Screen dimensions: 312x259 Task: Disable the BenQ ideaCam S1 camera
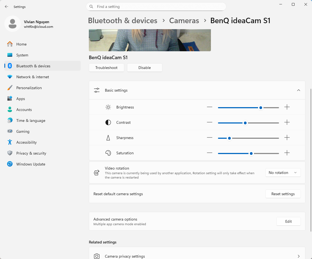coord(144,68)
